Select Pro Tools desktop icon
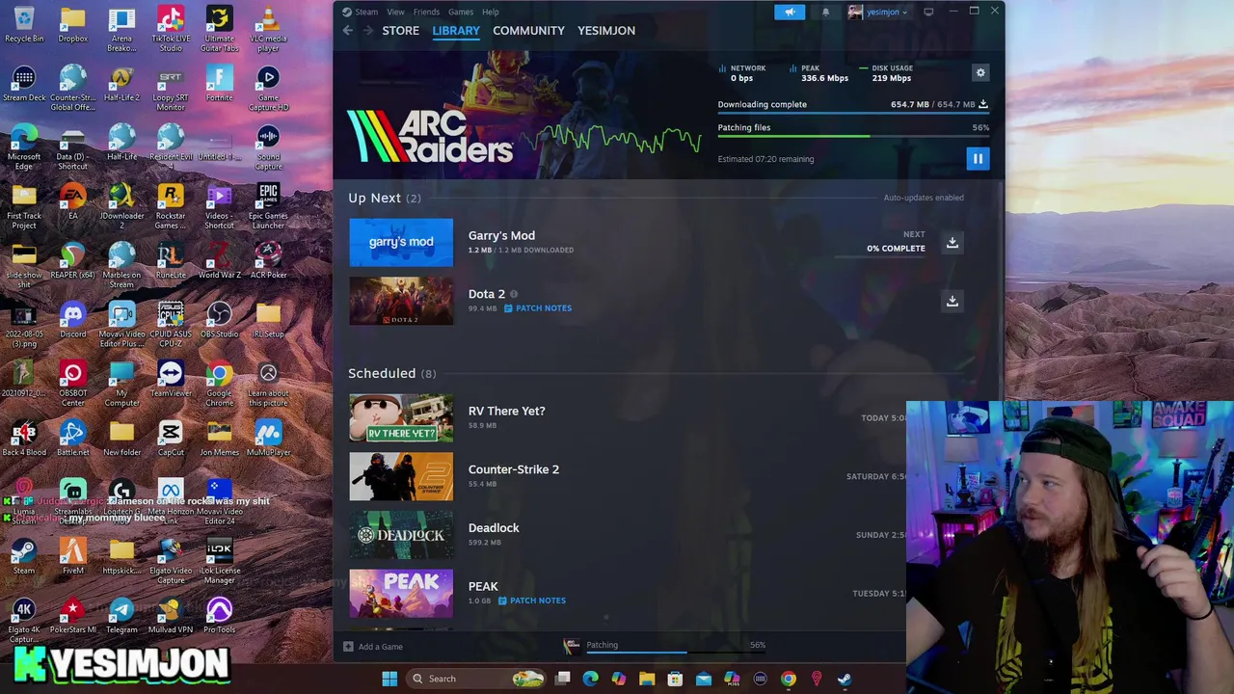 219,616
